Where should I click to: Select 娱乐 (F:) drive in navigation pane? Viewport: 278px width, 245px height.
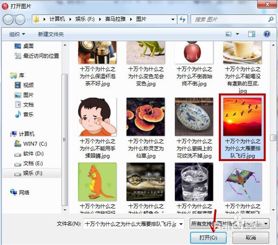(x=32, y=173)
